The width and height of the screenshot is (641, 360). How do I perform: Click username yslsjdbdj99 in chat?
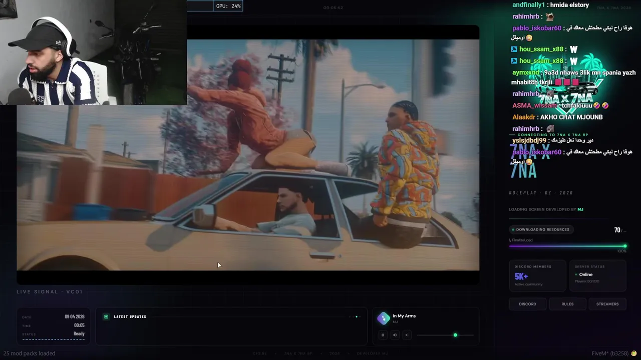[x=529, y=140]
